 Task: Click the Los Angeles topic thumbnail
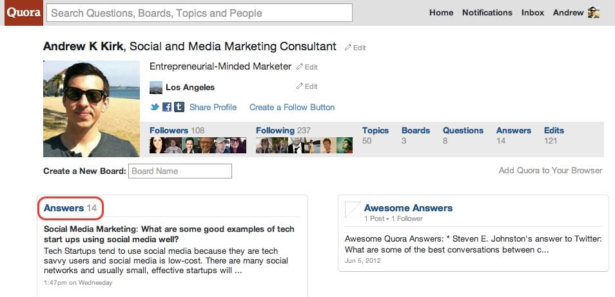156,88
